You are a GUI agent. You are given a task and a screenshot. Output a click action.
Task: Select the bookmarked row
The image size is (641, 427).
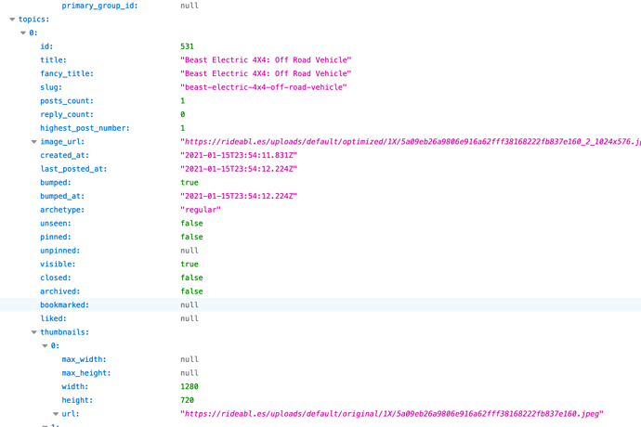(320, 304)
